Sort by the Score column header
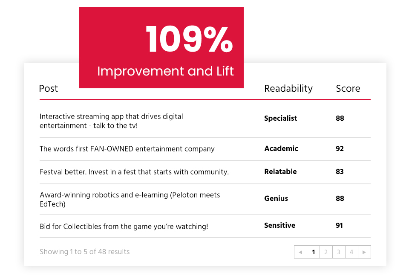 pos(348,89)
